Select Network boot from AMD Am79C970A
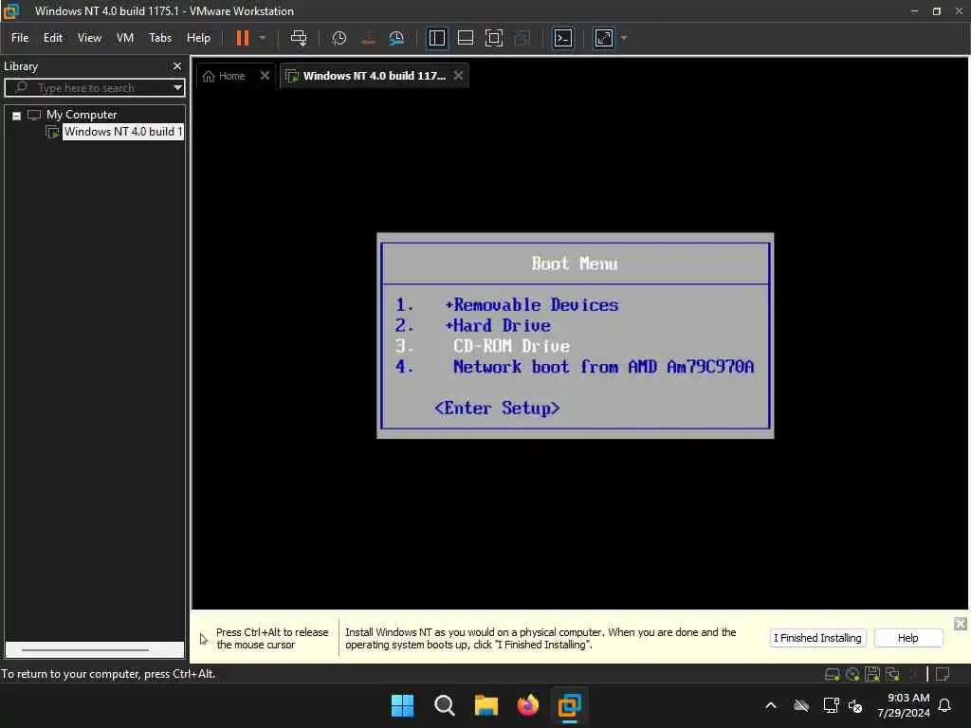 pyautogui.click(x=604, y=367)
